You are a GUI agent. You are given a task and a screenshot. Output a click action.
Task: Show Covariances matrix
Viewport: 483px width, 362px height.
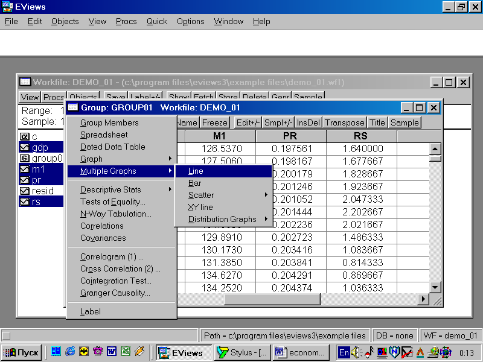121,238
